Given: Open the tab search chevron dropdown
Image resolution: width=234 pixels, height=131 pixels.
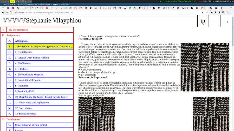Looking at the screenshot, I should coord(231,8).
